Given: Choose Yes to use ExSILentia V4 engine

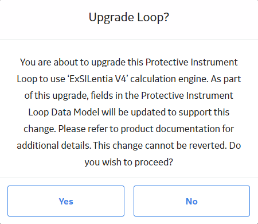Looking at the screenshot, I should (x=66, y=201).
